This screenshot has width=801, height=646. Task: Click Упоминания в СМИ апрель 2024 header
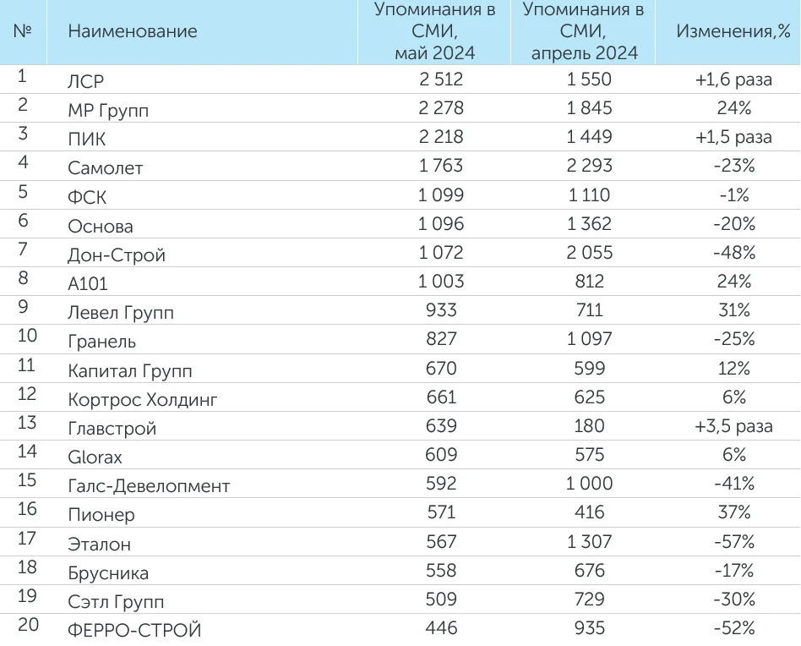tap(583, 31)
